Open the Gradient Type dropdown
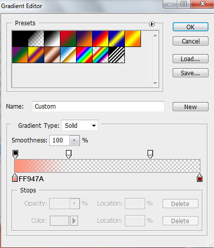The image size is (214, 248). (x=80, y=126)
